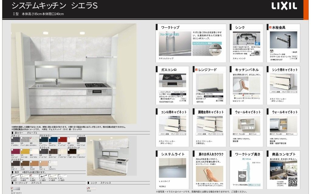Viewport: 311px width, 194px height.
Task: Click the QR code in 商品コンセプト panel
Action: point(292,182)
